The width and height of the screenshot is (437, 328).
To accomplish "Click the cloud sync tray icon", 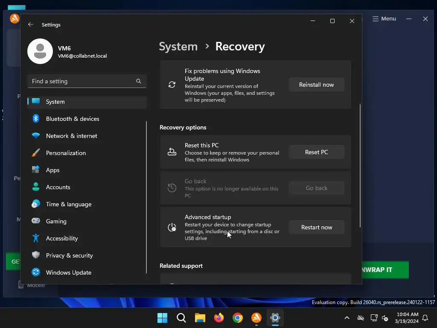I will tap(361, 318).
